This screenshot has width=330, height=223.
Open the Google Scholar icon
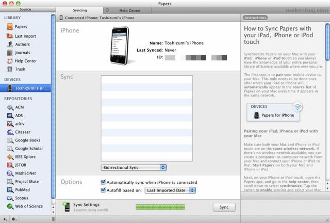pyautogui.click(x=10, y=149)
